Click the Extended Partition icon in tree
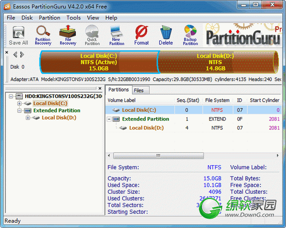286x228 pixels. point(28,110)
